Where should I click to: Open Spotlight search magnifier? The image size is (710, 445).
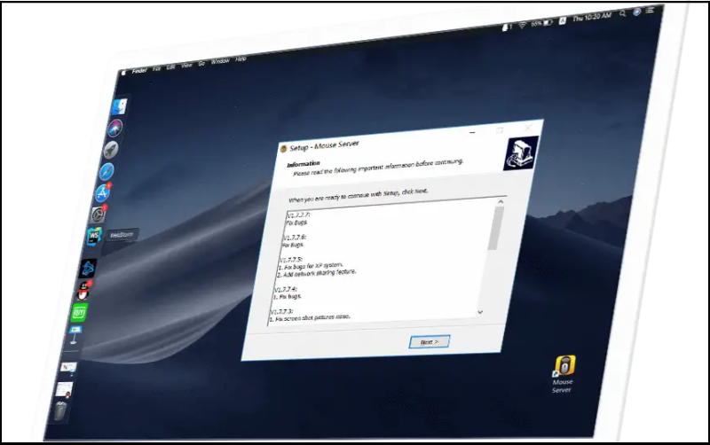tap(623, 14)
